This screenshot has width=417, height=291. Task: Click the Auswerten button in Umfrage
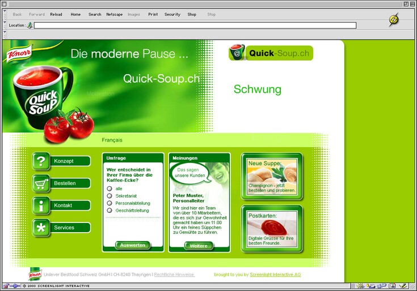[x=132, y=245]
